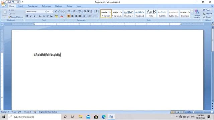The height and width of the screenshot is (120, 214).
Task: Click the Undo icon in Quick Access Toolbar
Action: pyautogui.click(x=13, y=2)
